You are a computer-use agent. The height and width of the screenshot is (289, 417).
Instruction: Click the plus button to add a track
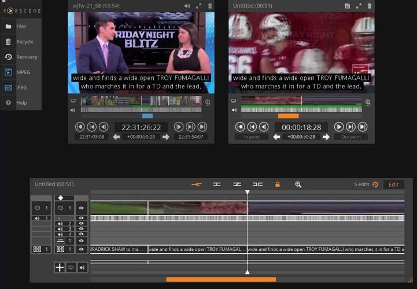(60, 268)
